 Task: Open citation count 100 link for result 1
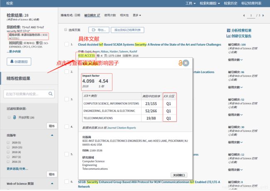pyautogui.click(x=243, y=45)
